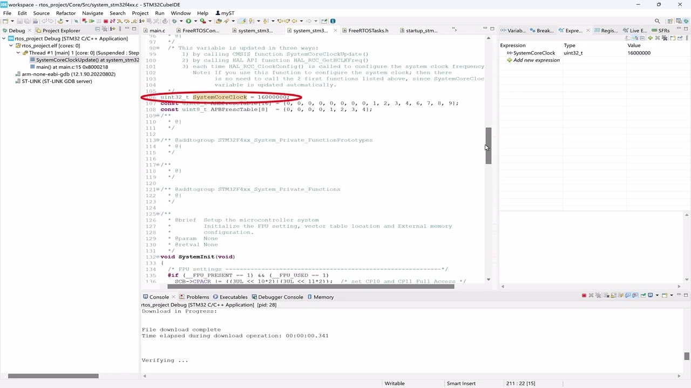
Task: Toggle Show Console on Standard Out change
Action: click(627, 295)
